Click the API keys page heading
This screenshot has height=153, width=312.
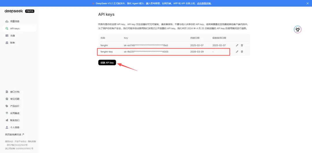[x=106, y=14]
